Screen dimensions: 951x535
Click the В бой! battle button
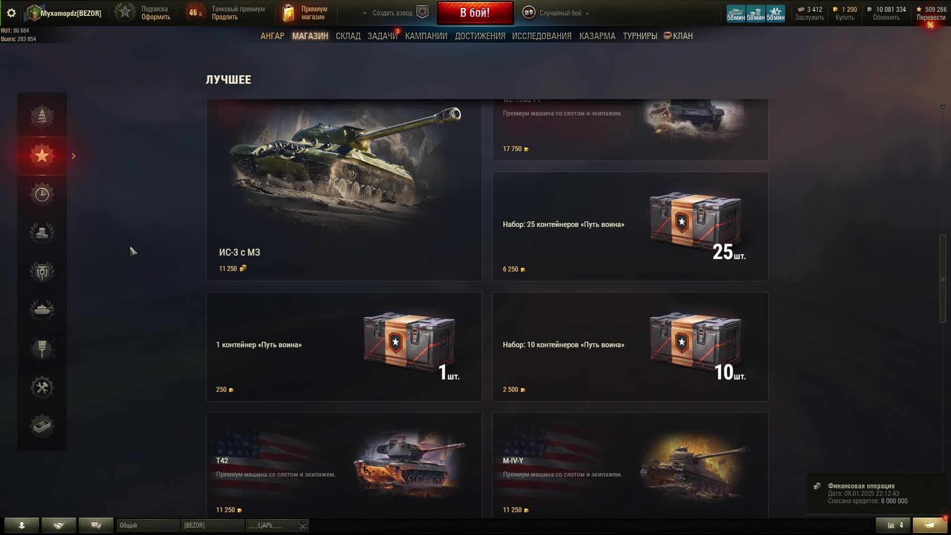(475, 13)
